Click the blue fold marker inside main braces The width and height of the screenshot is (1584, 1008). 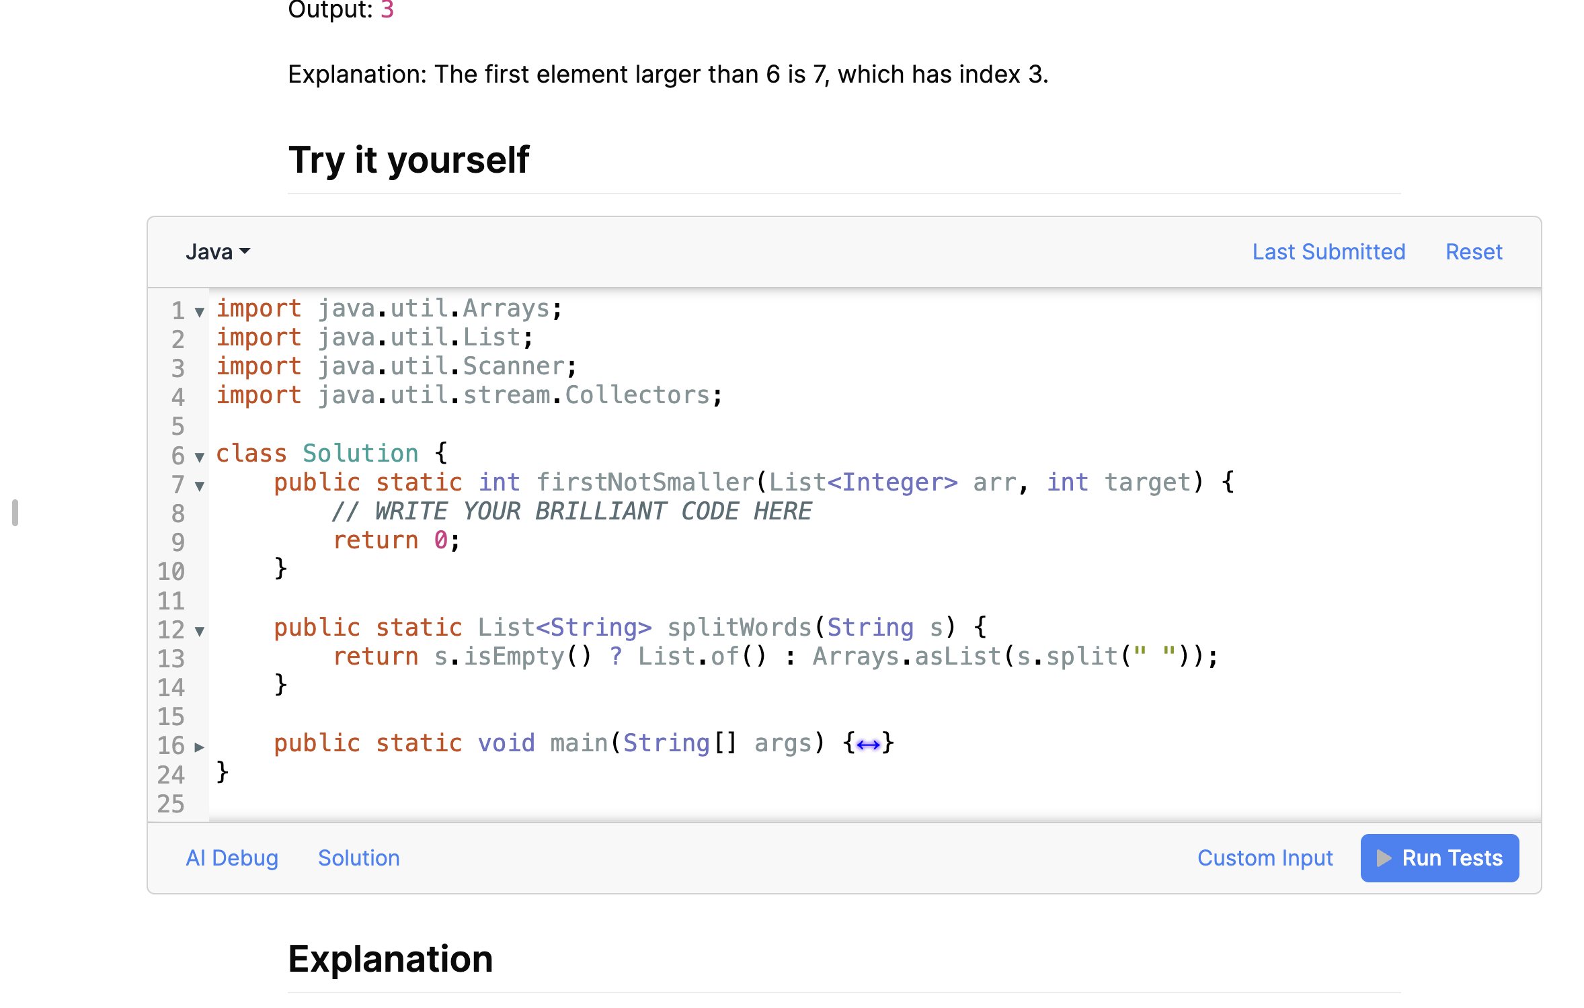point(868,745)
